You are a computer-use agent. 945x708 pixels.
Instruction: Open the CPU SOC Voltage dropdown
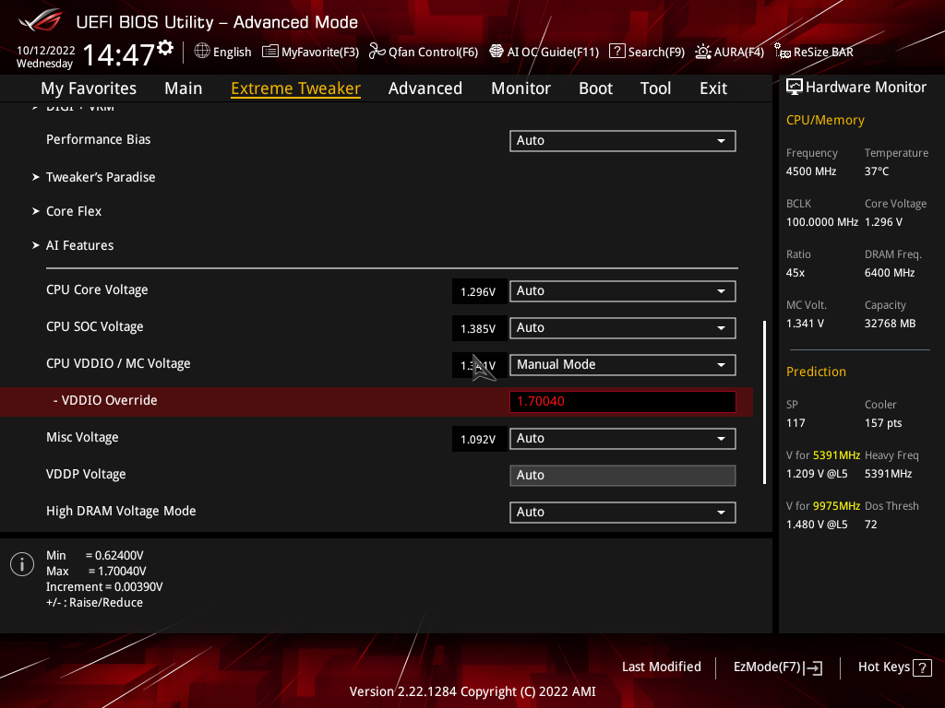[x=623, y=328]
